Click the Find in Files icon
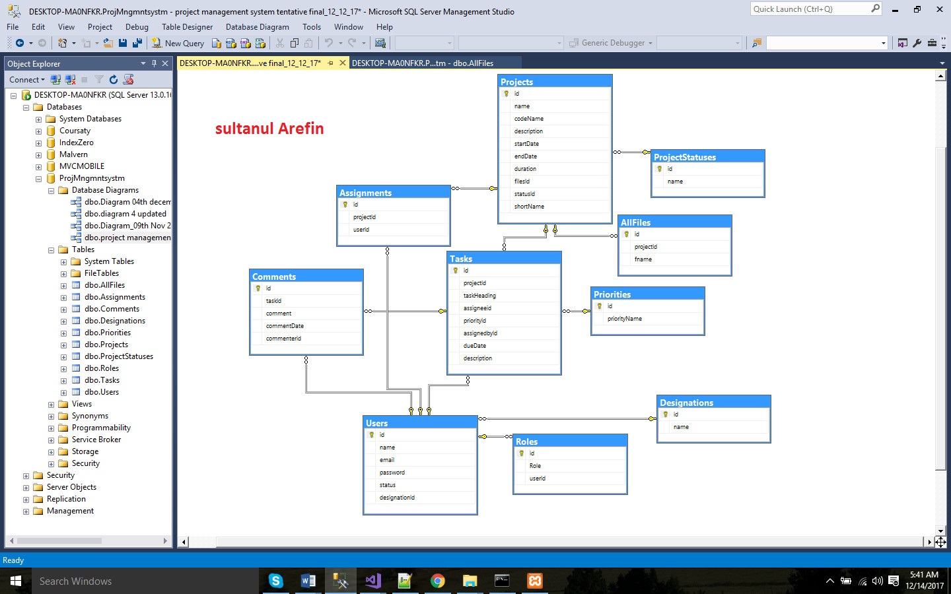Screen dimensions: 951x594 (757, 43)
